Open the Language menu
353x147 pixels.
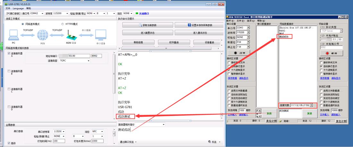point(18,8)
